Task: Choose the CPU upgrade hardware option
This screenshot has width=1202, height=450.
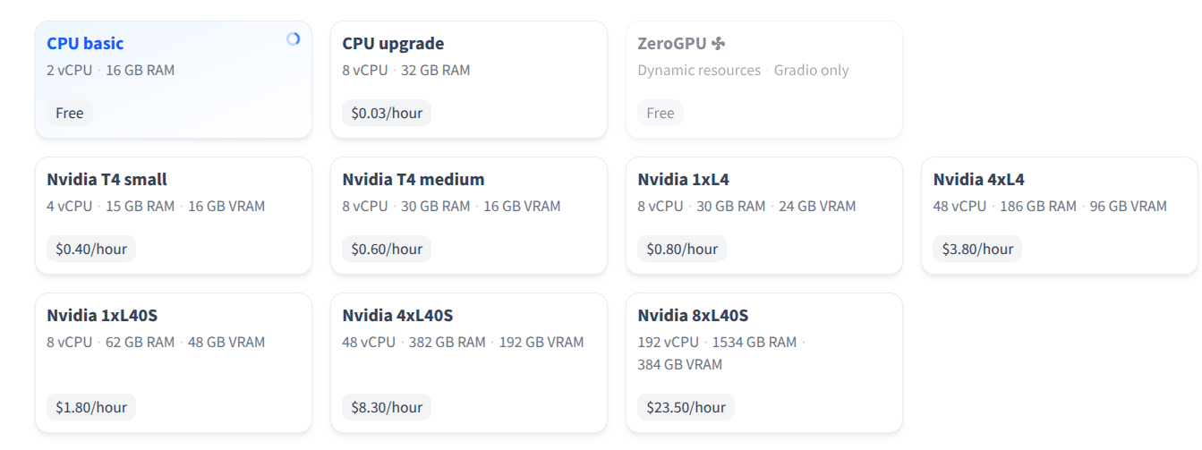Action: (x=469, y=80)
